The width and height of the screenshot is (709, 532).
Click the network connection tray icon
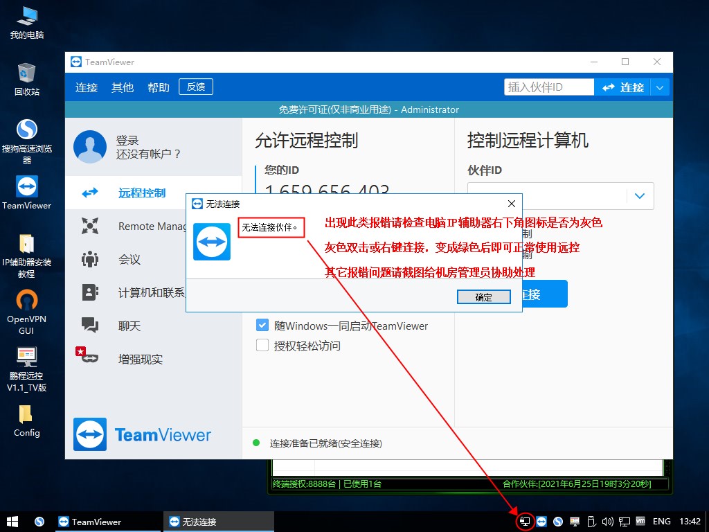click(625, 522)
